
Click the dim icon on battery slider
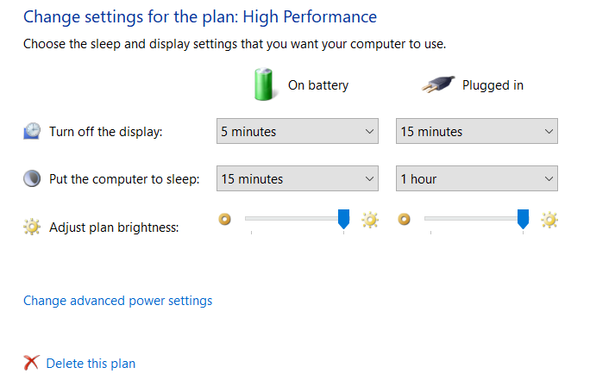click(x=225, y=220)
